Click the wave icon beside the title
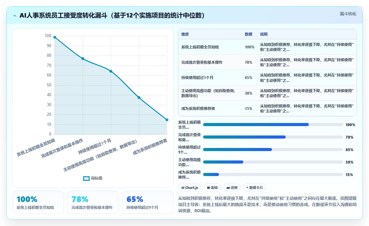369x226 pixels. tap(15, 16)
